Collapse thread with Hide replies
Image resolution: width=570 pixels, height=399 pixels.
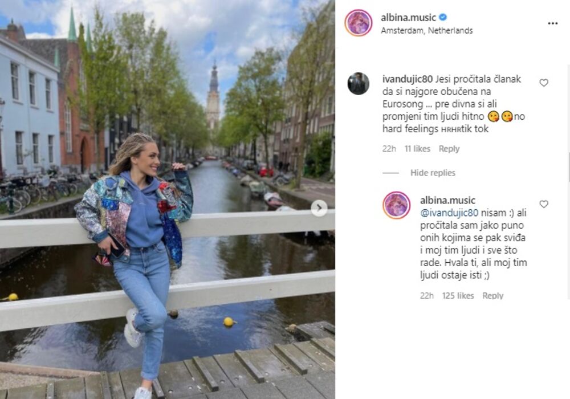coord(433,173)
